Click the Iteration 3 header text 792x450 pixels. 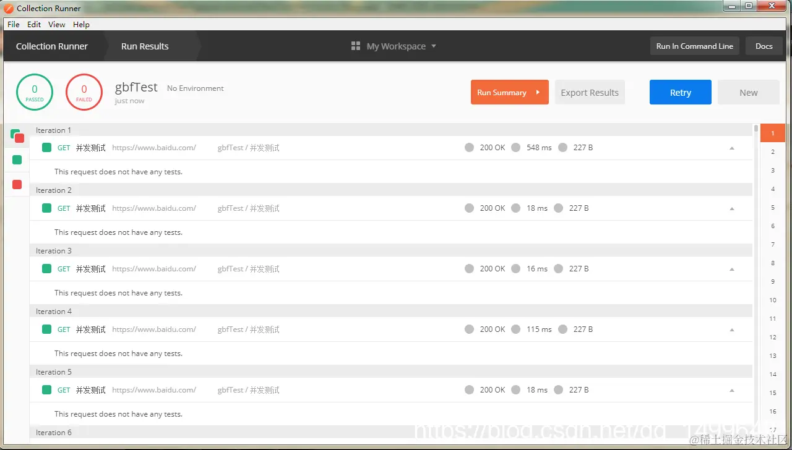coord(54,251)
